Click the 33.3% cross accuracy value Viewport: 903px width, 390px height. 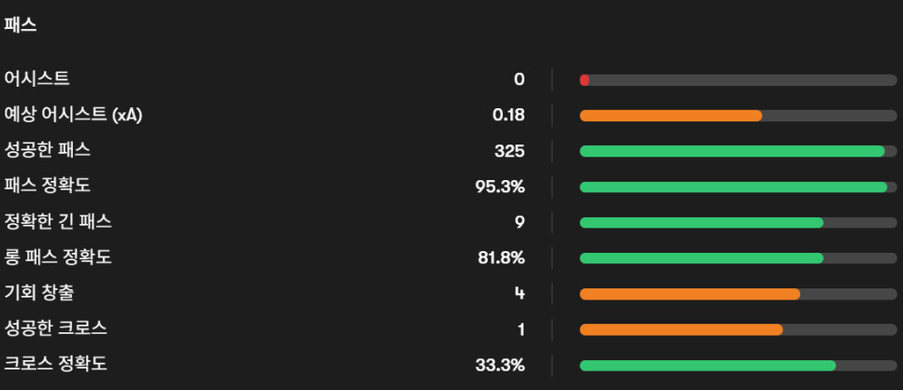coord(500,365)
